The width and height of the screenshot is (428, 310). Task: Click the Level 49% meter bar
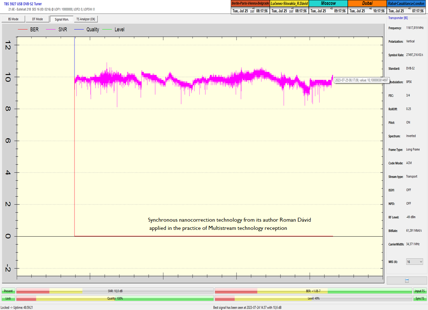pos(313,298)
